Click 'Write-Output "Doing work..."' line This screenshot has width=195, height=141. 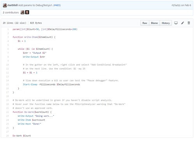(36, 116)
